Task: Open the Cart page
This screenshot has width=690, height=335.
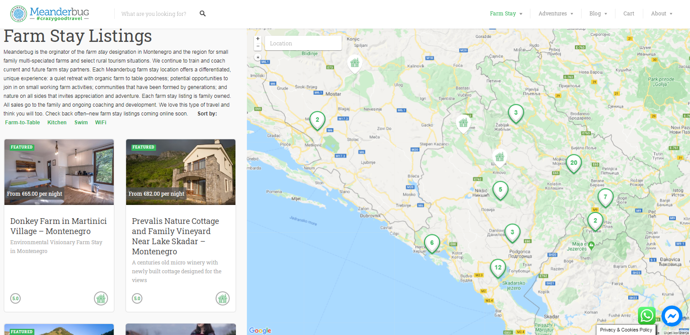Action: tap(629, 14)
